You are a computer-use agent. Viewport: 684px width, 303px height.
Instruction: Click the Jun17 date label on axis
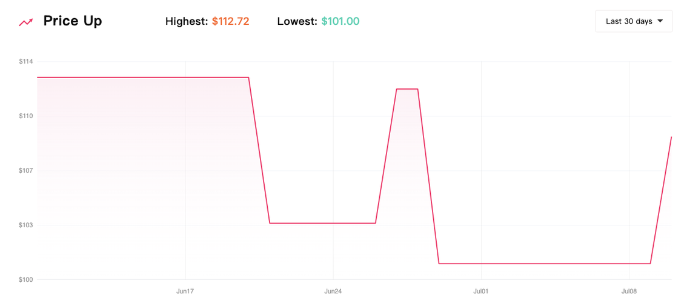pos(185,291)
